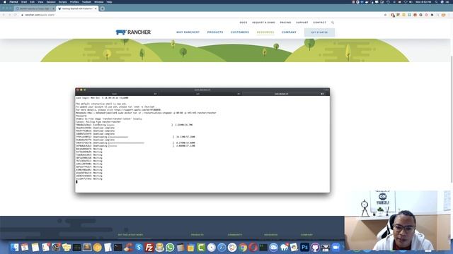
Task: Click the browser page vertical scrollbar
Action: [x=452, y=119]
